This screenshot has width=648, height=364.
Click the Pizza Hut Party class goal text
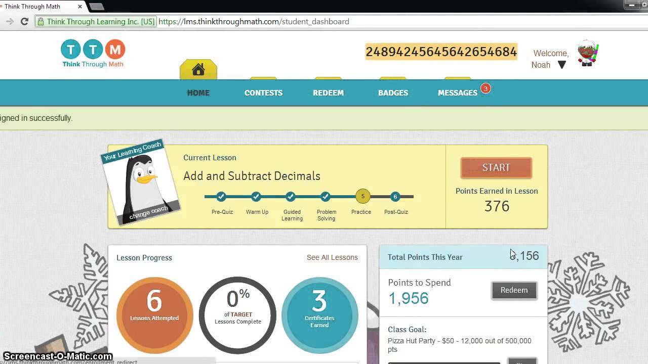click(460, 345)
